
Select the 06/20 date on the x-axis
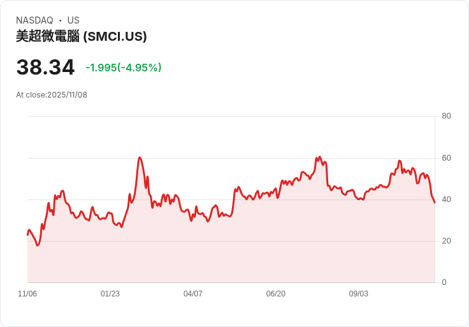[x=276, y=294]
